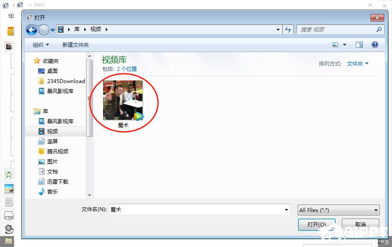Open the 2345Download folder
The height and width of the screenshot is (247, 392).
click(66, 81)
